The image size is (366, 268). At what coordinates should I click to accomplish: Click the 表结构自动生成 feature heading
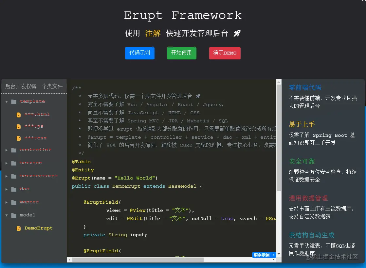point(311,235)
